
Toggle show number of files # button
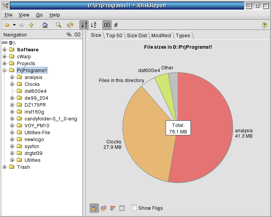(116, 25)
